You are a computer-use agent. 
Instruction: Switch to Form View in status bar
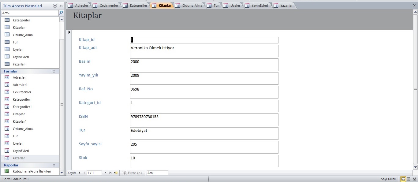pos(403,179)
